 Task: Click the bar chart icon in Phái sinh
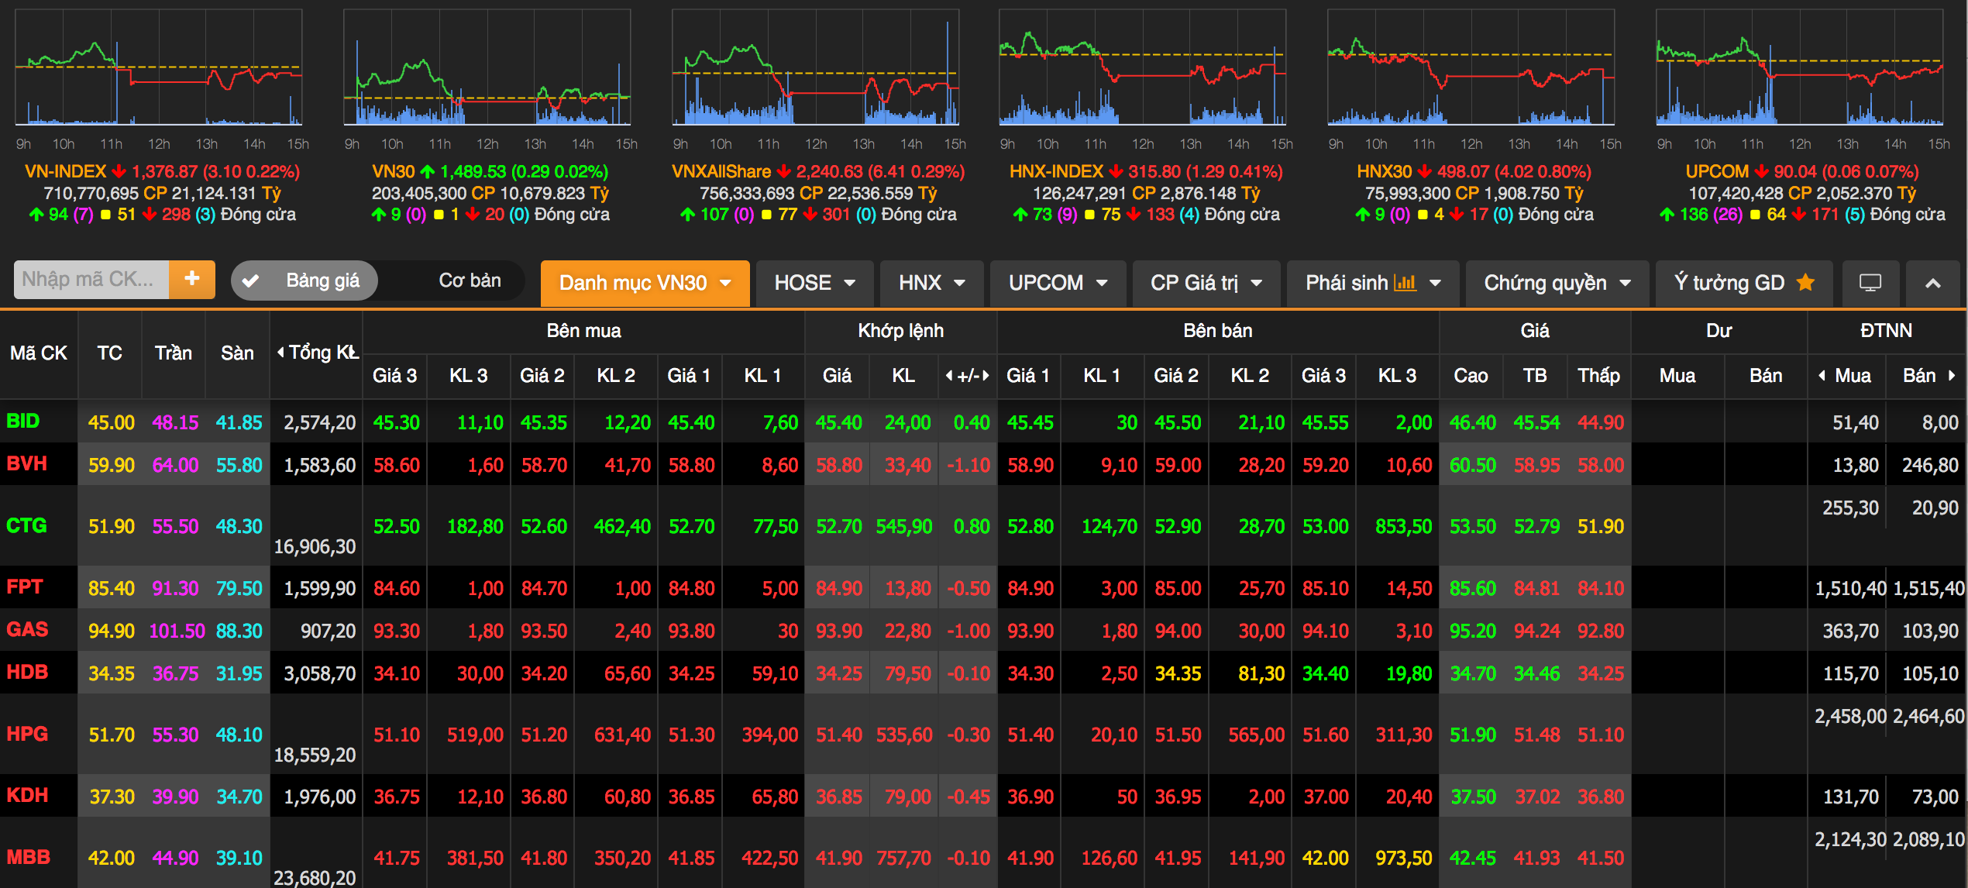coord(1405,283)
